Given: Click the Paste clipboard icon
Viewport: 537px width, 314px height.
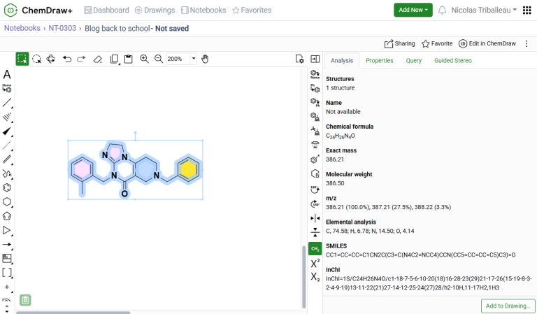Looking at the screenshot, I should (129, 59).
